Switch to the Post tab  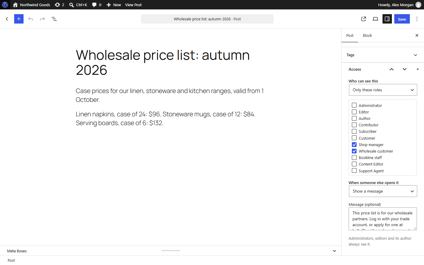tap(350, 35)
